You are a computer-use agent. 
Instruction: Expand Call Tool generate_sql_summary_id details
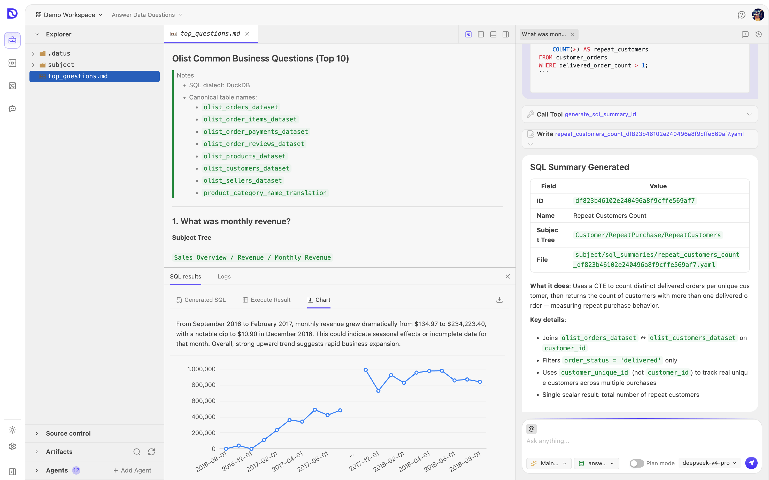(749, 114)
